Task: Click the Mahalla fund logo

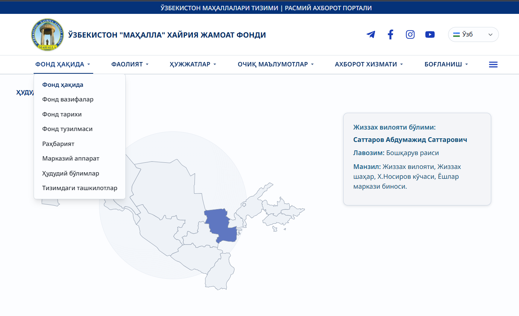Action: coord(48,35)
